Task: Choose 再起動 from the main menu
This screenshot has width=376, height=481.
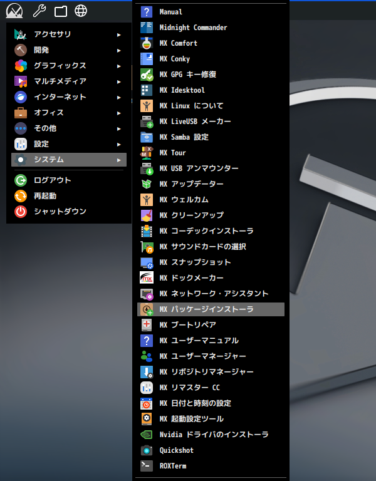Action: click(x=69, y=195)
